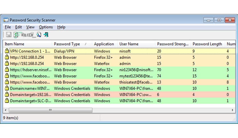Click user name 'mytest123456@te...'
This screenshot has height=138, width=238.
click(x=136, y=76)
